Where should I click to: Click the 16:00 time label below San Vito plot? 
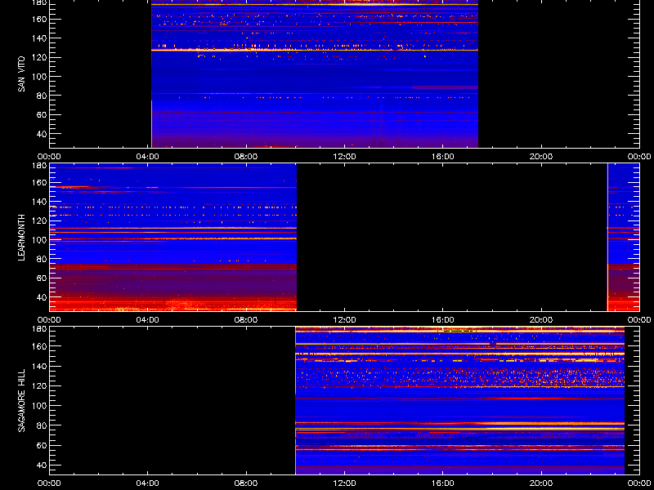(x=443, y=157)
